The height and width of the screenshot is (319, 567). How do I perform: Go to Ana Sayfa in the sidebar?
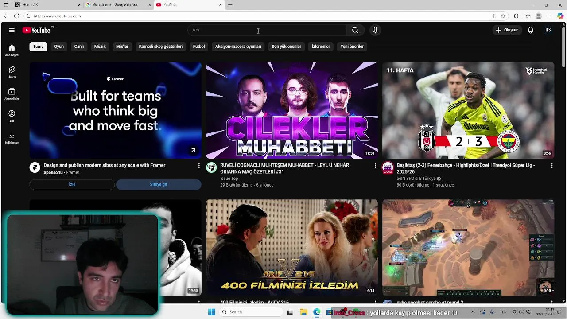(x=12, y=51)
